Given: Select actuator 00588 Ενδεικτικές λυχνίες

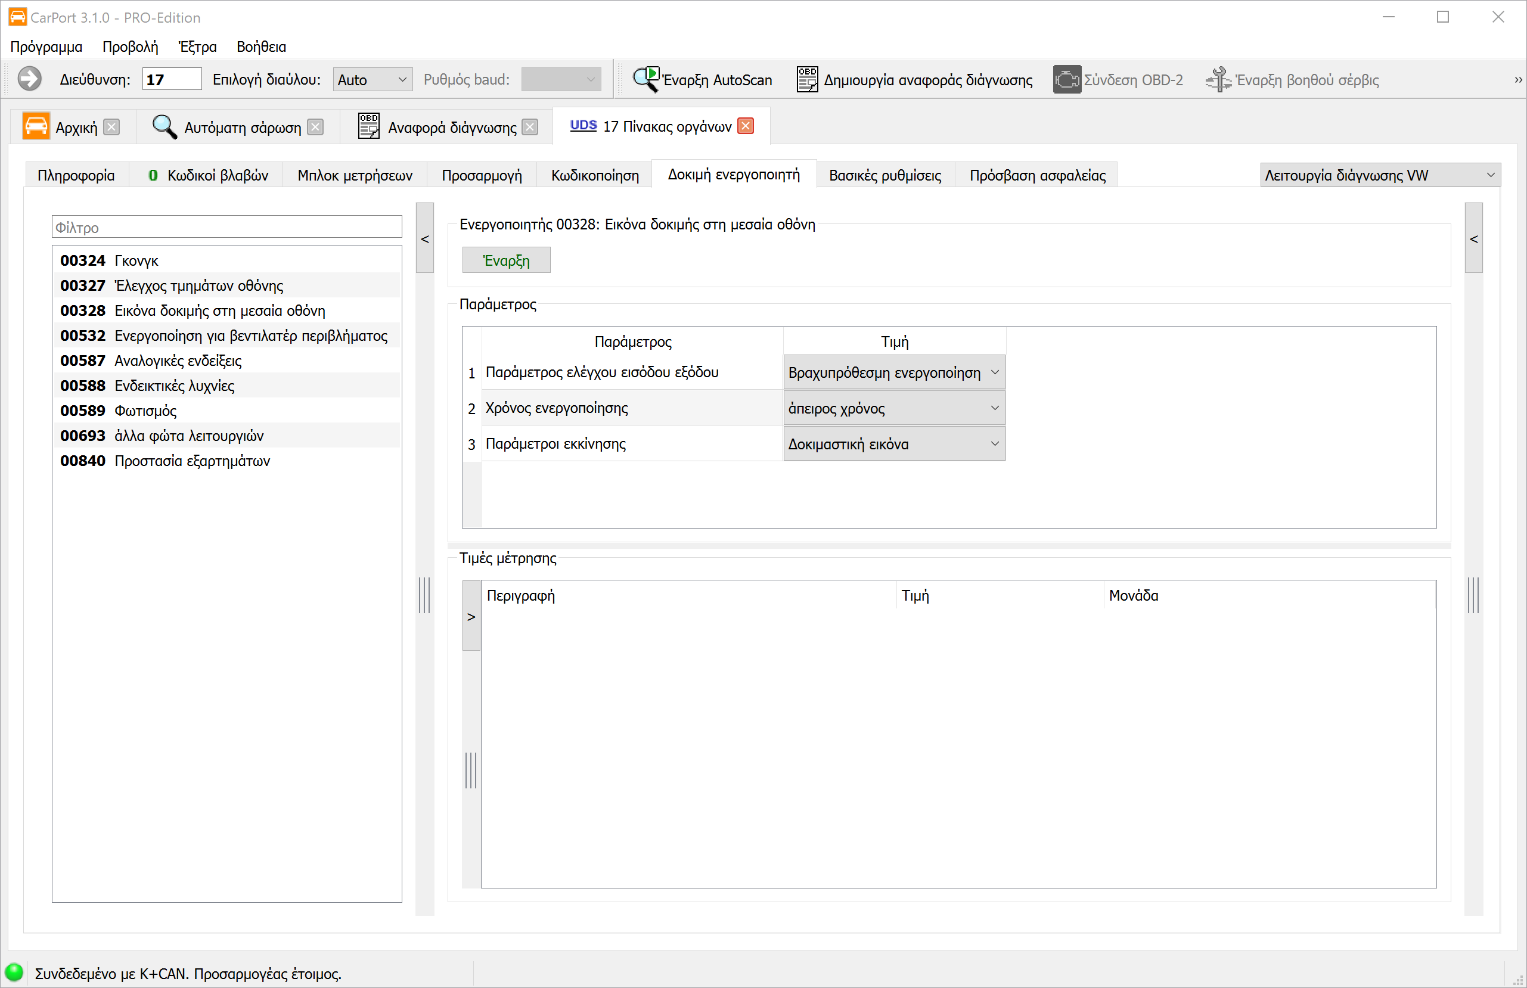Looking at the screenshot, I should point(174,386).
